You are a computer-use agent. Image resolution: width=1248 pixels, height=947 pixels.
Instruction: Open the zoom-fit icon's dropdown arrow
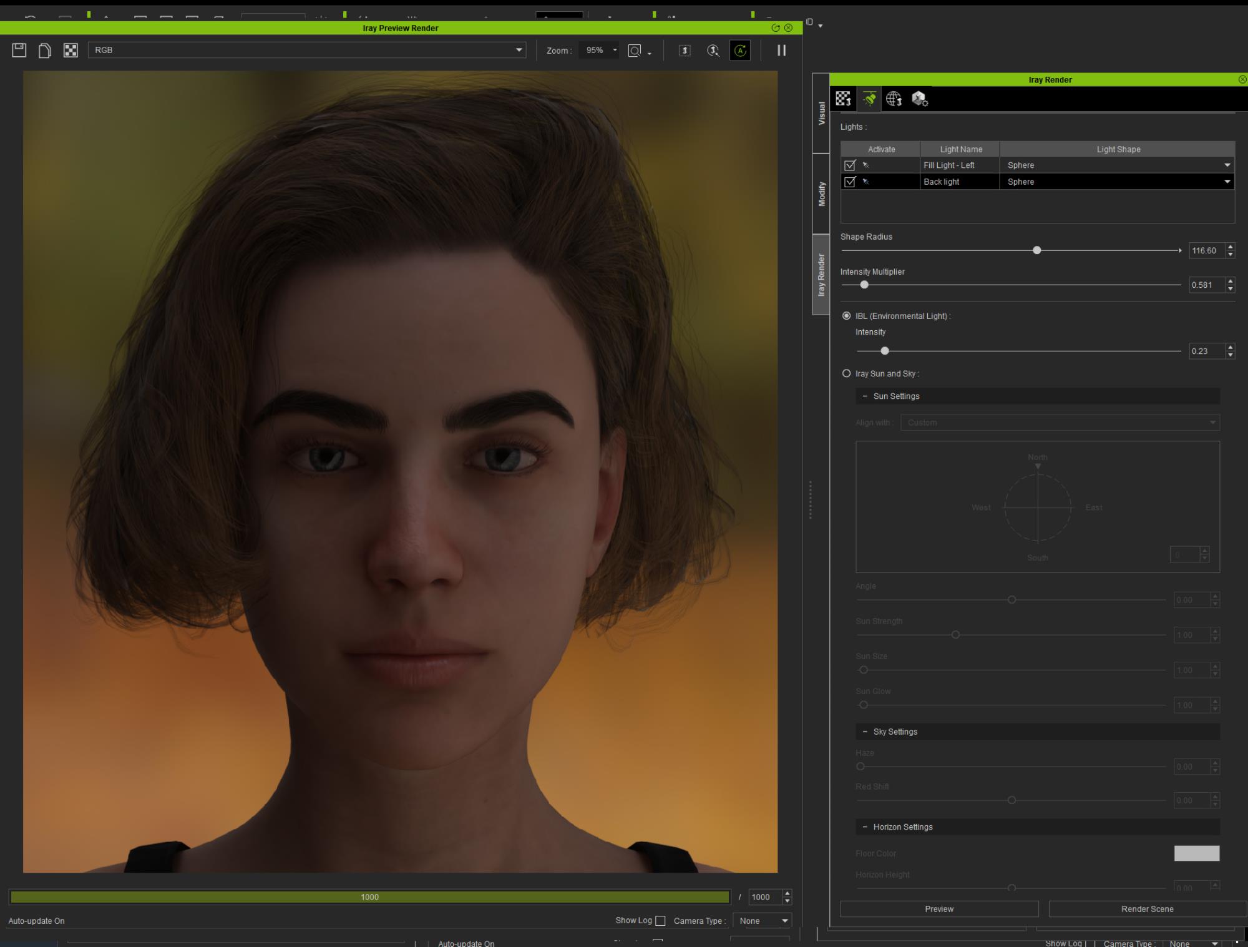point(650,54)
